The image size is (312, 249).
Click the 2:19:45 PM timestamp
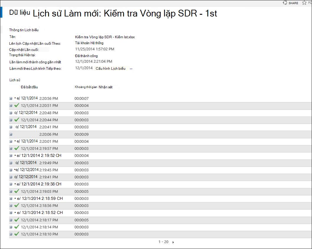coord(49,170)
